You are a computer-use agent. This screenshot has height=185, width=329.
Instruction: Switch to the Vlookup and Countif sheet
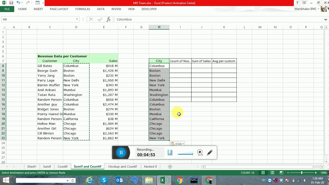pos(122,166)
